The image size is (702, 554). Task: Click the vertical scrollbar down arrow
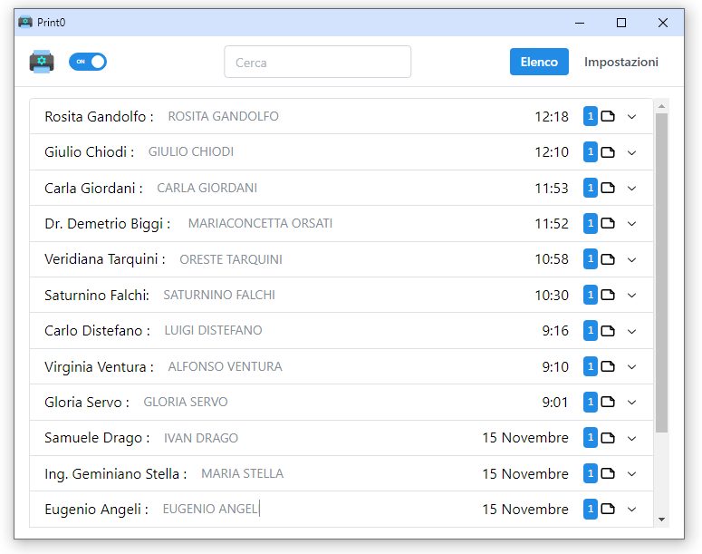(661, 520)
